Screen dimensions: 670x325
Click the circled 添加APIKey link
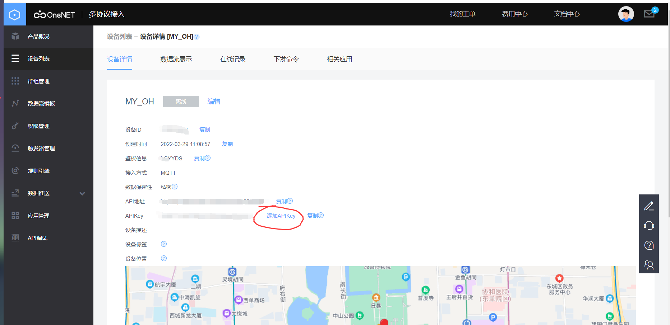[281, 216]
